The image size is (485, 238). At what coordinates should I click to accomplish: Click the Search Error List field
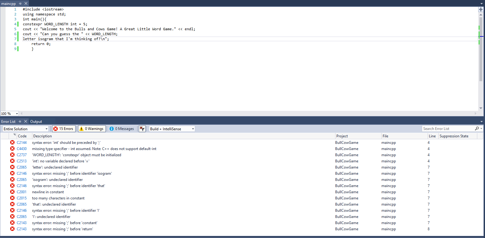(448, 129)
